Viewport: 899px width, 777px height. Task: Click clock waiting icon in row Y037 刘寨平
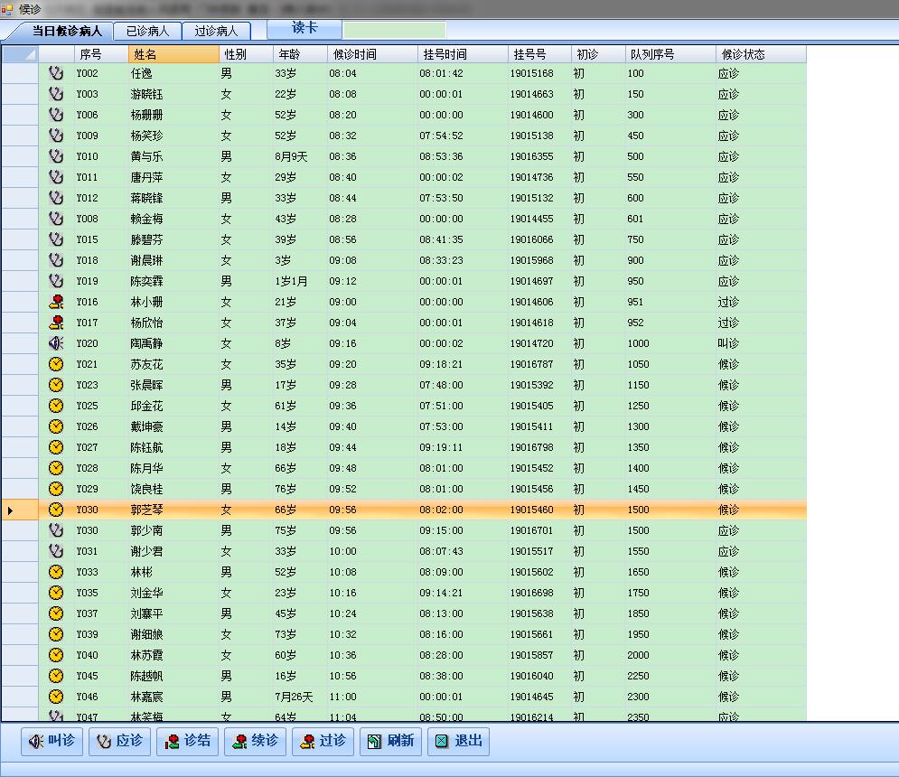tap(56, 613)
